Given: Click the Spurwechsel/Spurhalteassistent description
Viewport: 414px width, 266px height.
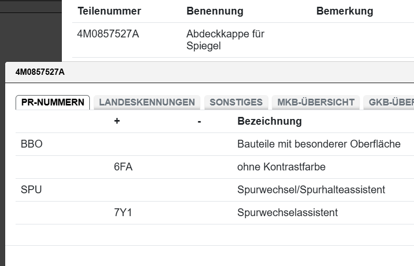Looking at the screenshot, I should (x=311, y=190).
